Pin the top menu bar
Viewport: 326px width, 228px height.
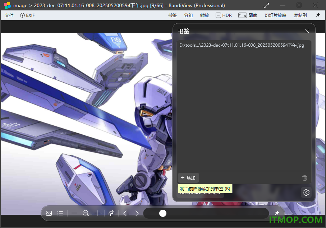tap(318, 15)
